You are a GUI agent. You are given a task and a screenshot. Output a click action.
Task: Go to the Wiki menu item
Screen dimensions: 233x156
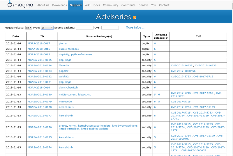pos(87,5)
